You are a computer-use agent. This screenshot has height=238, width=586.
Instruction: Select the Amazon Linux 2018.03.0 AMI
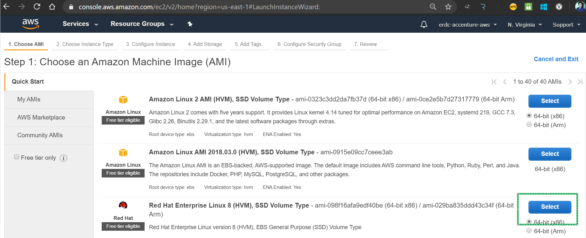pyautogui.click(x=549, y=154)
